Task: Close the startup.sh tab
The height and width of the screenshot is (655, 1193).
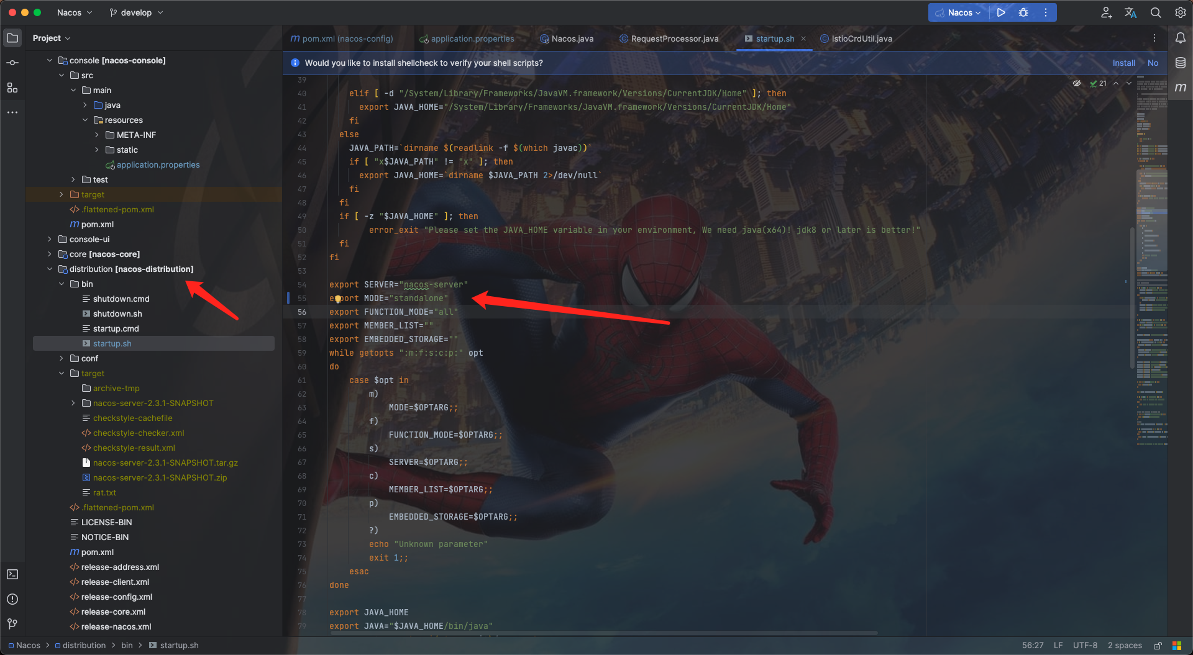Action: [803, 38]
